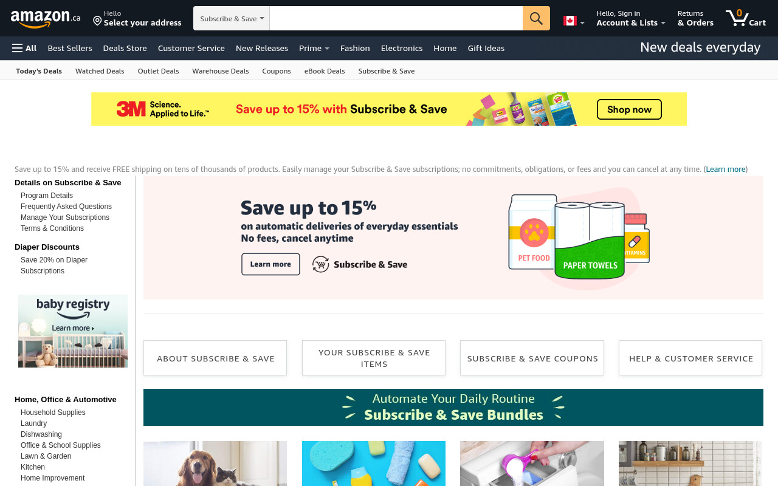Open the All hamburger menu
Viewport: 778px width, 486px height.
24,48
